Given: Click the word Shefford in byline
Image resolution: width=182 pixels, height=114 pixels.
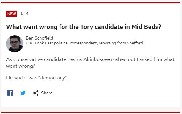Looking at the screenshot, I should coord(135,43).
